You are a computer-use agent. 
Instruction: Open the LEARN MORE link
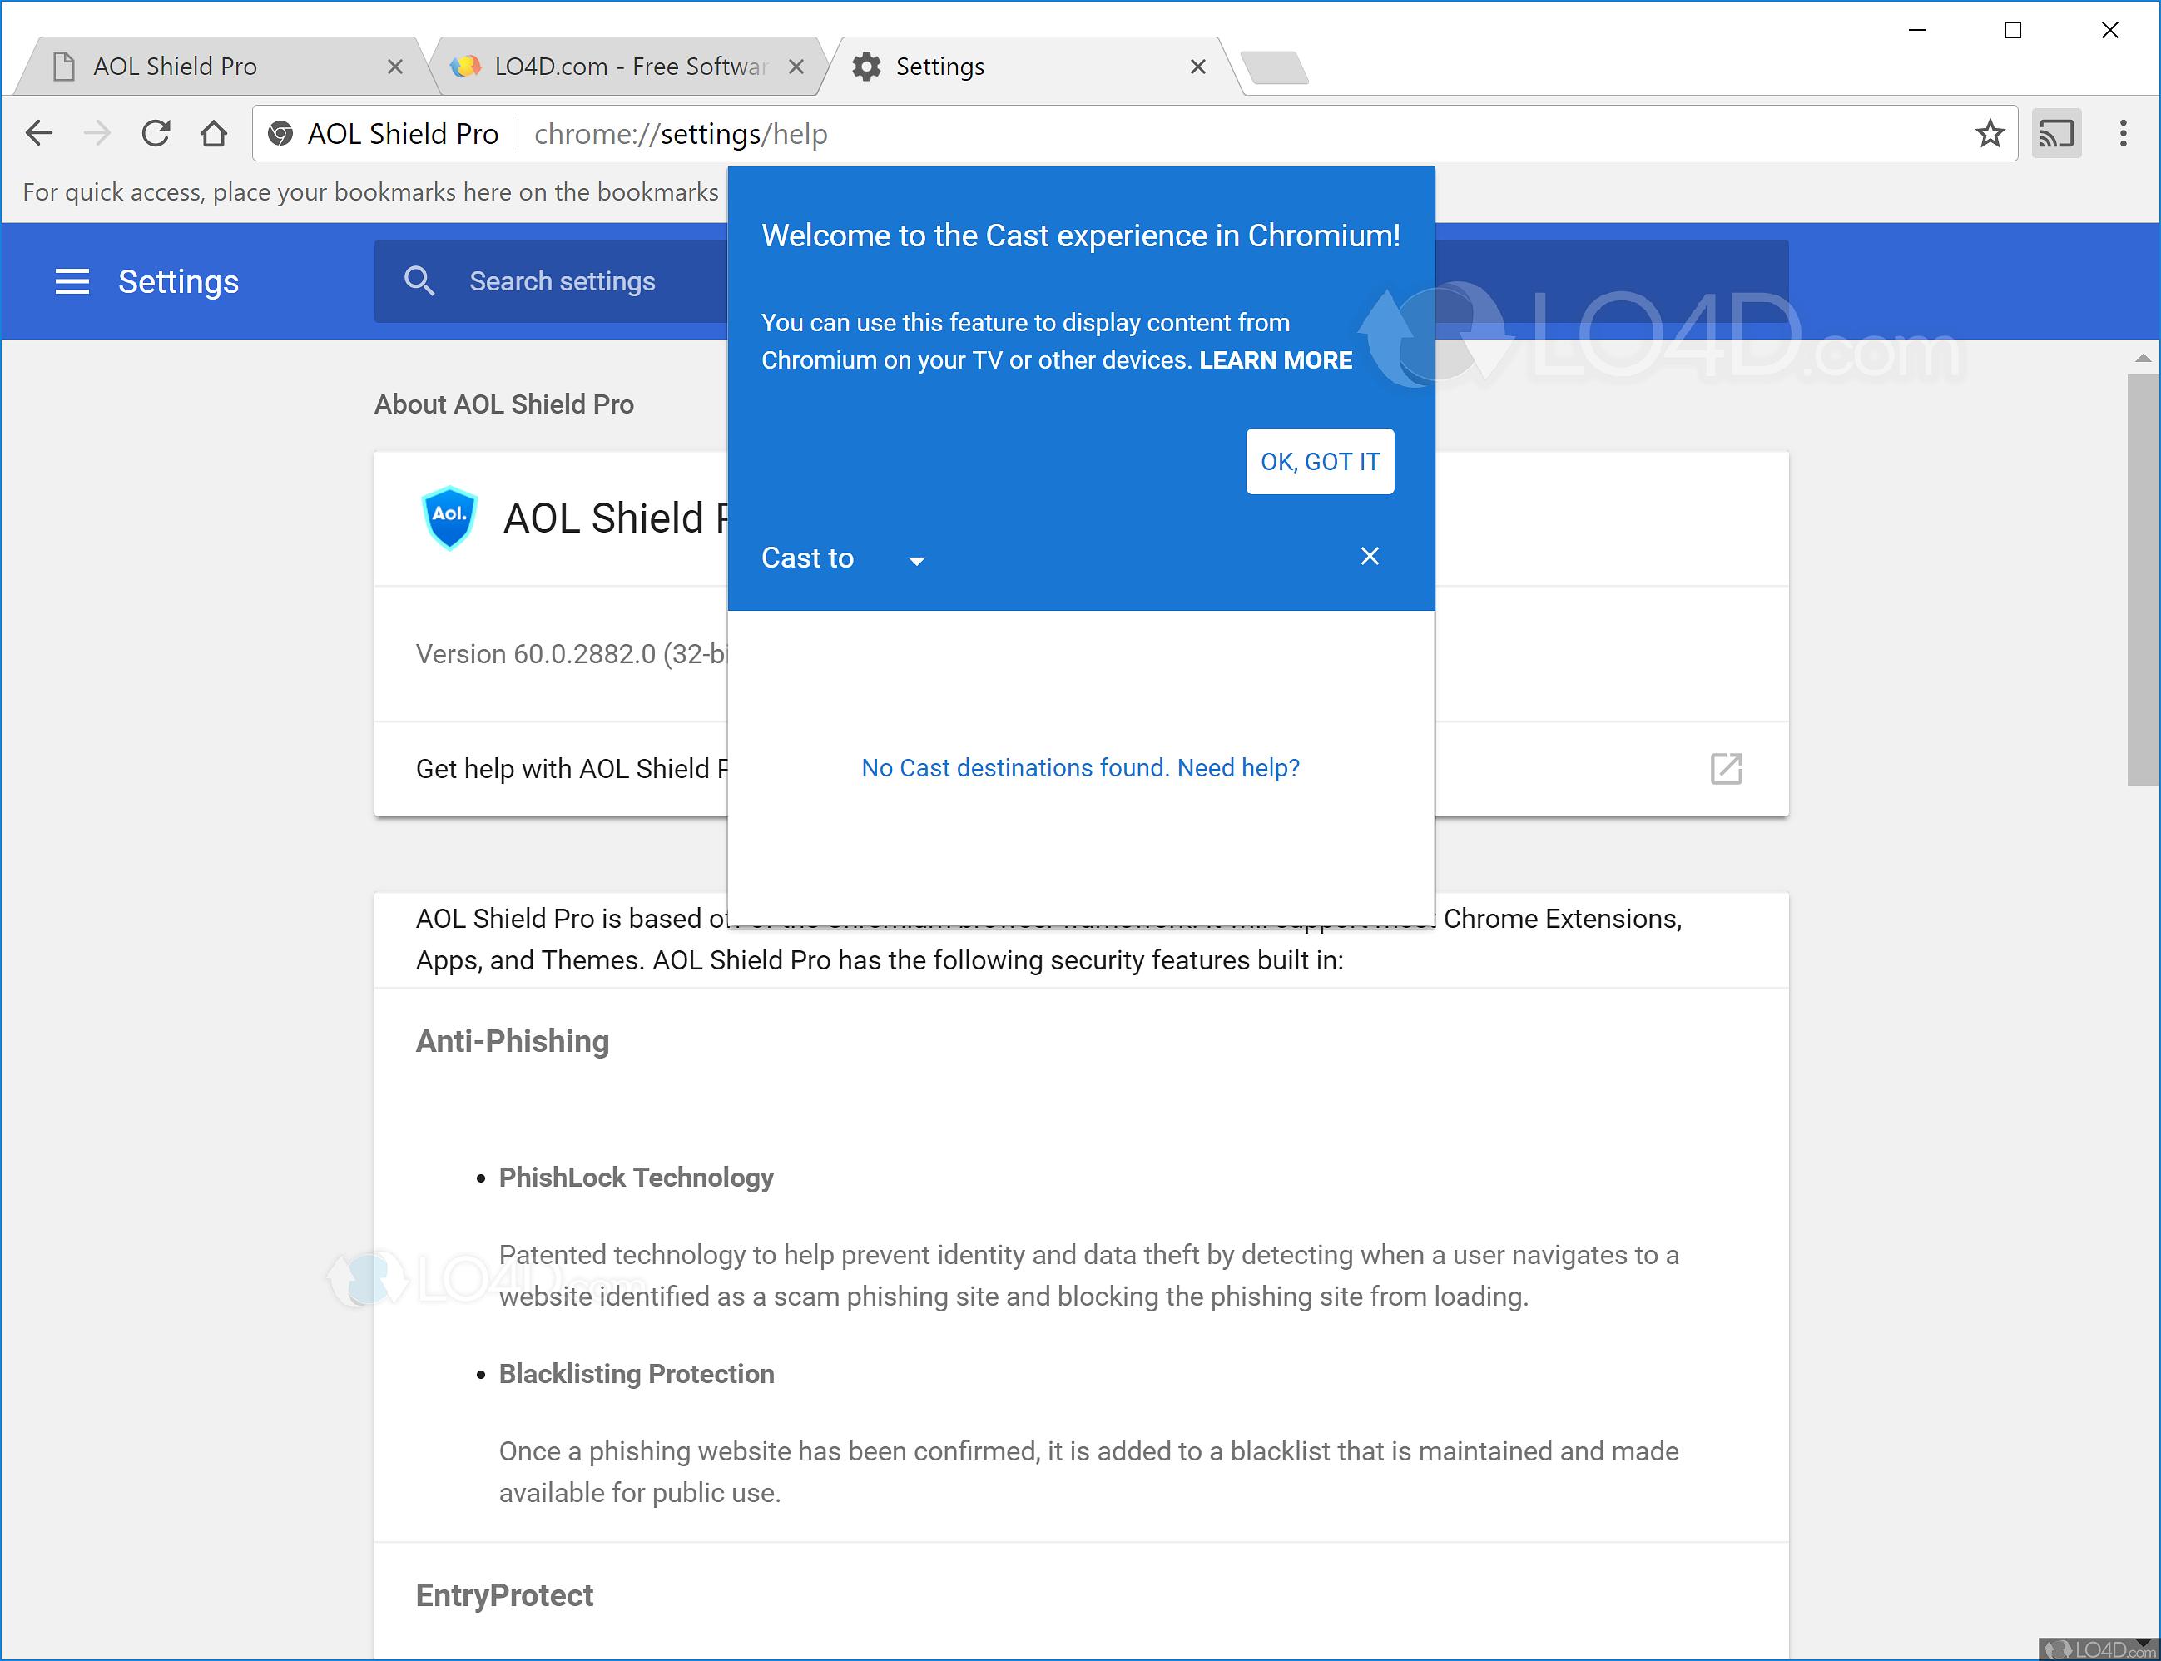pyautogui.click(x=1276, y=359)
